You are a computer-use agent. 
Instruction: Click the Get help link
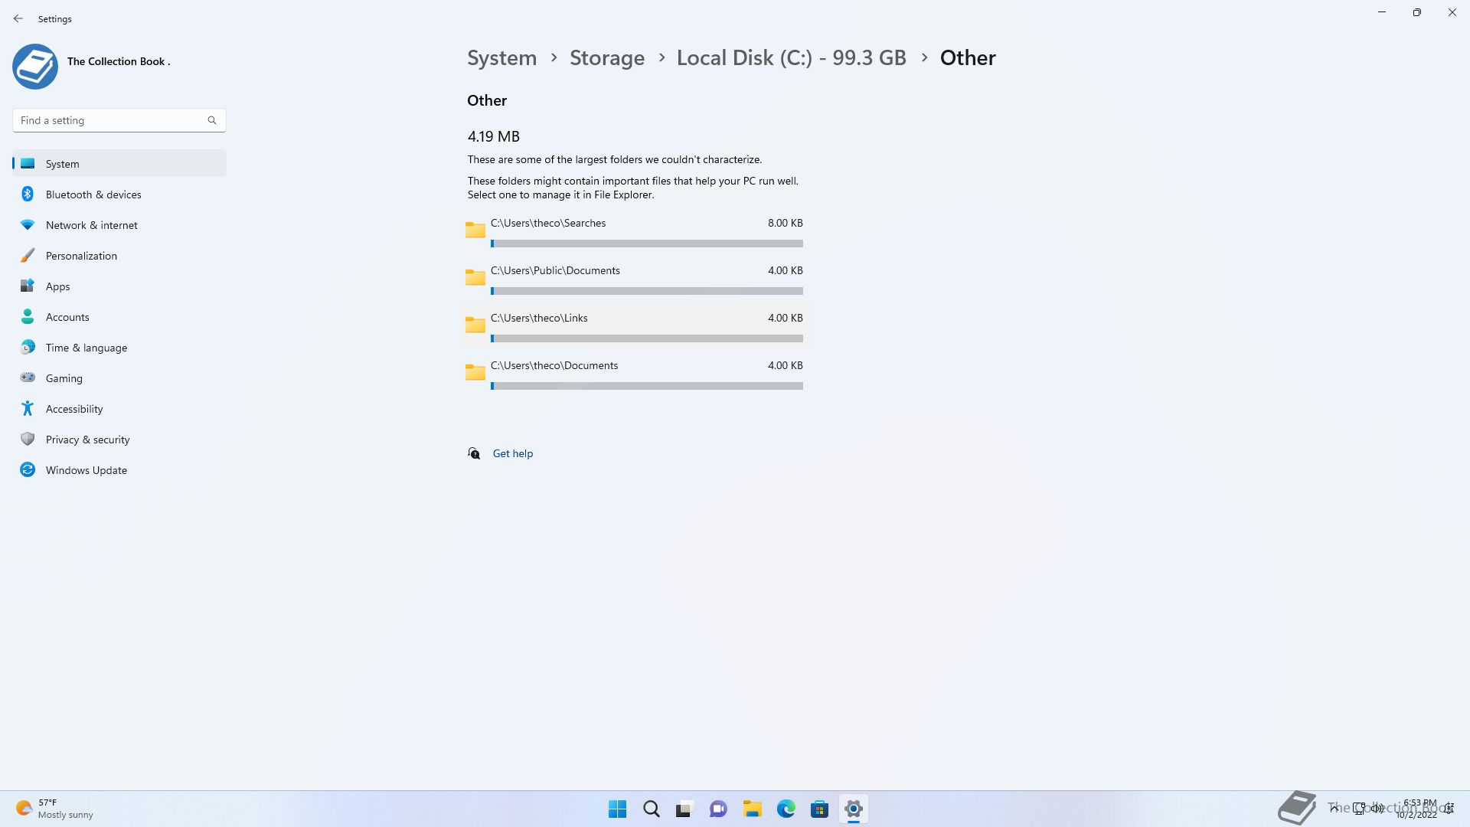(512, 453)
